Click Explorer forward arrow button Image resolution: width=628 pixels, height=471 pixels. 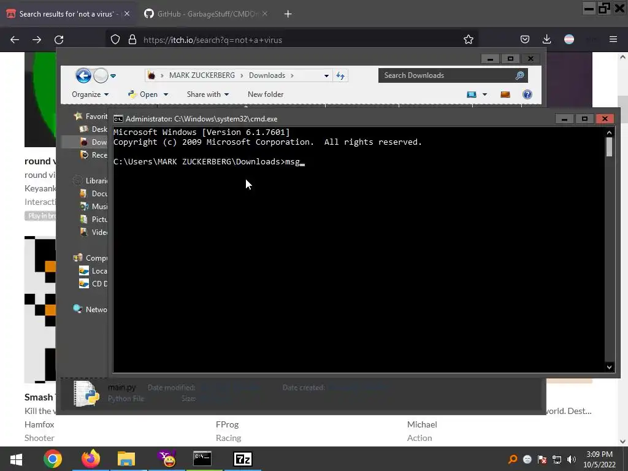click(101, 75)
